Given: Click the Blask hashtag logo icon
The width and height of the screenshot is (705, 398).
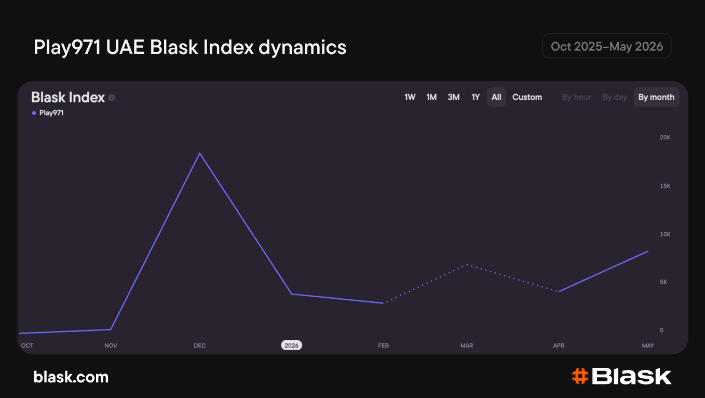Looking at the screenshot, I should (580, 376).
